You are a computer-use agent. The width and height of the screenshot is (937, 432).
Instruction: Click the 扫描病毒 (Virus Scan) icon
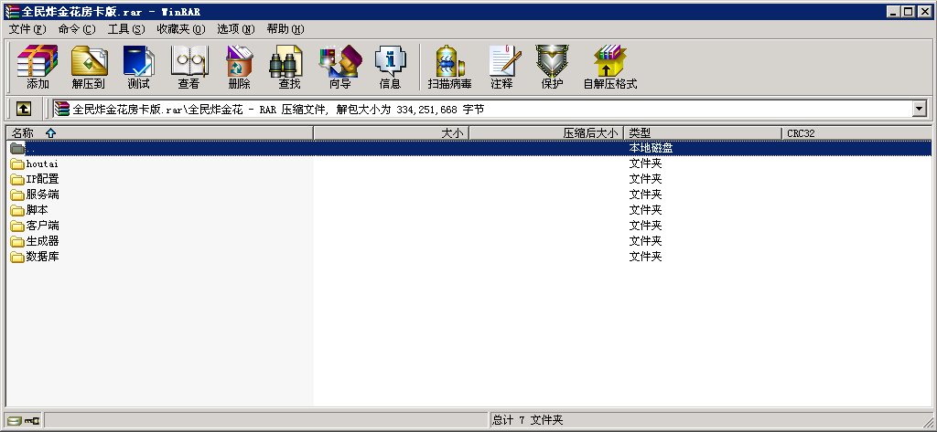(x=449, y=68)
